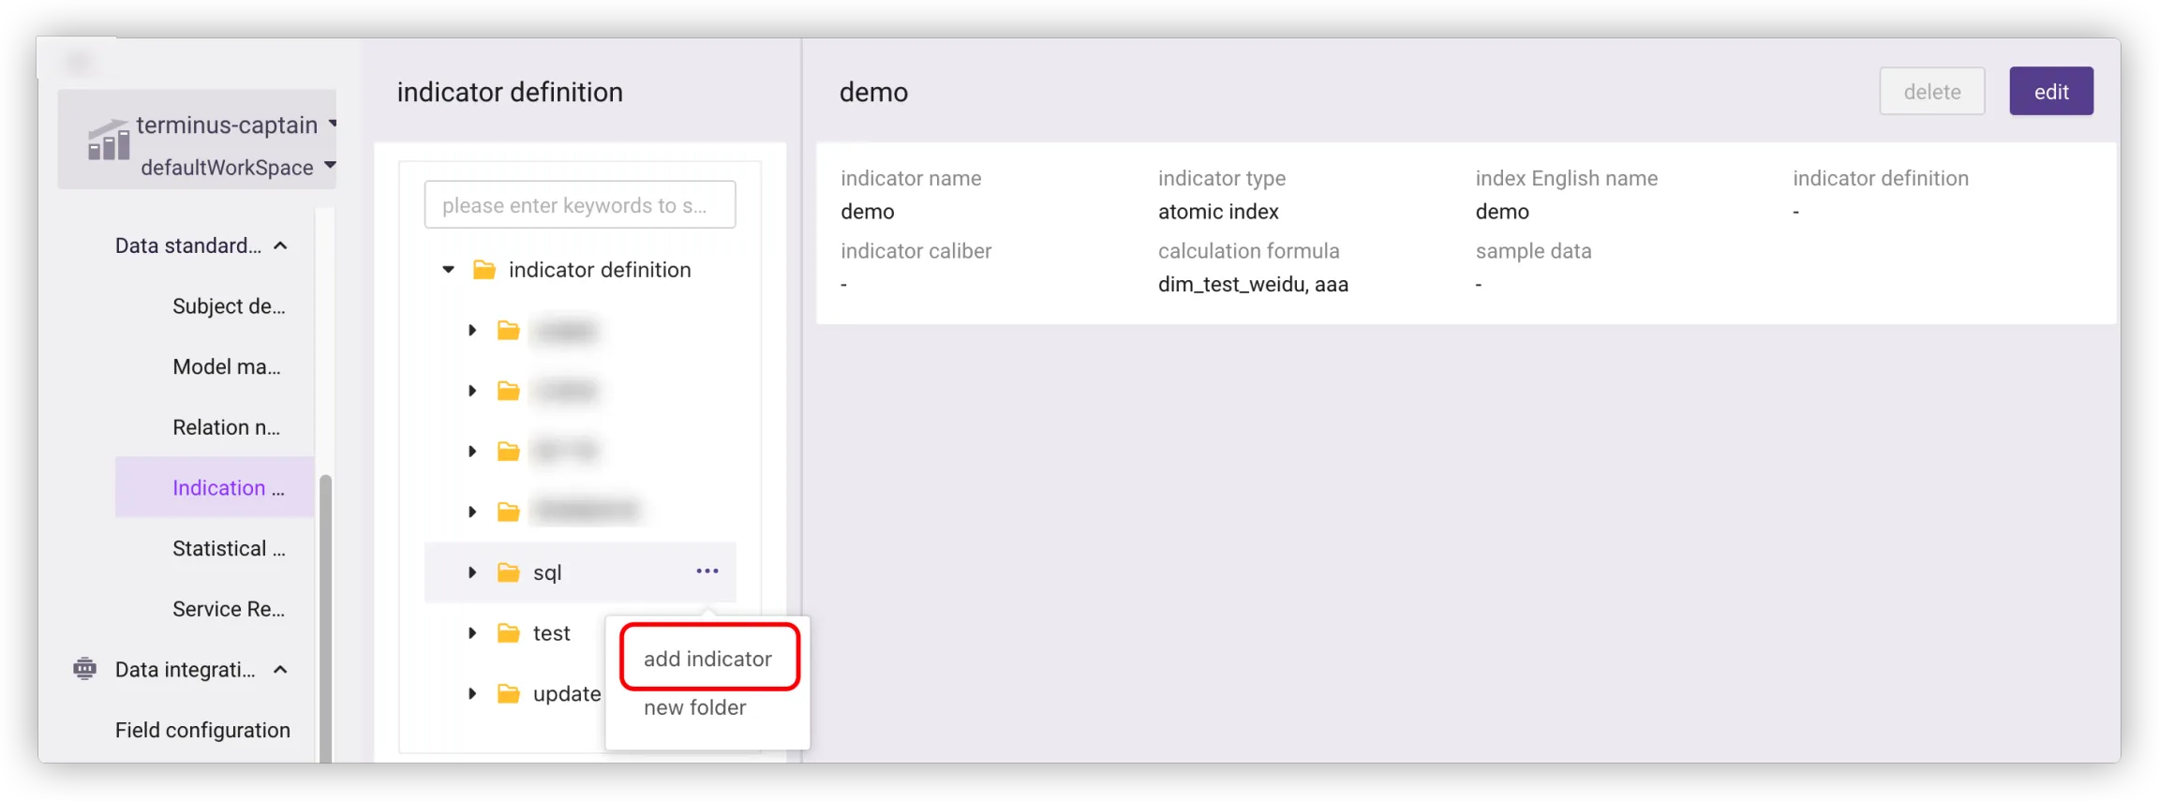Select add indicator from the popup menu
Screen dimensions: 2159x801
pyautogui.click(x=707, y=659)
